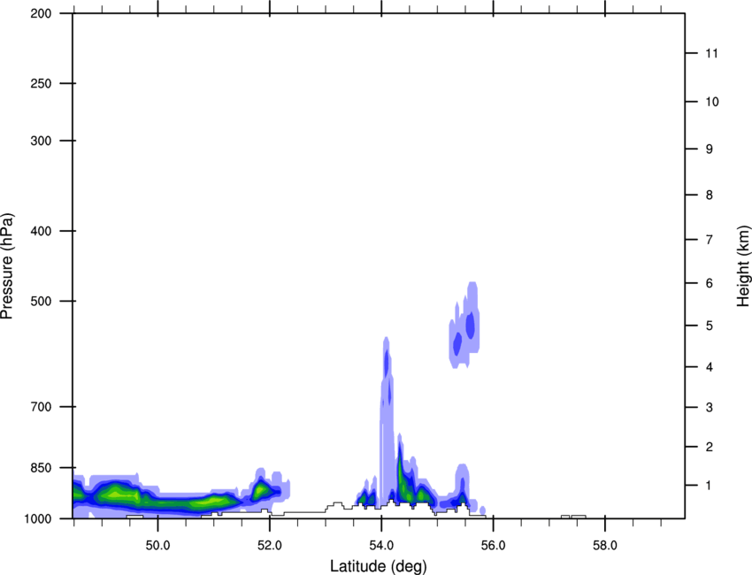Screen dimensions: 752x575
Task: Click the 4 km height label
Action: [x=709, y=367]
